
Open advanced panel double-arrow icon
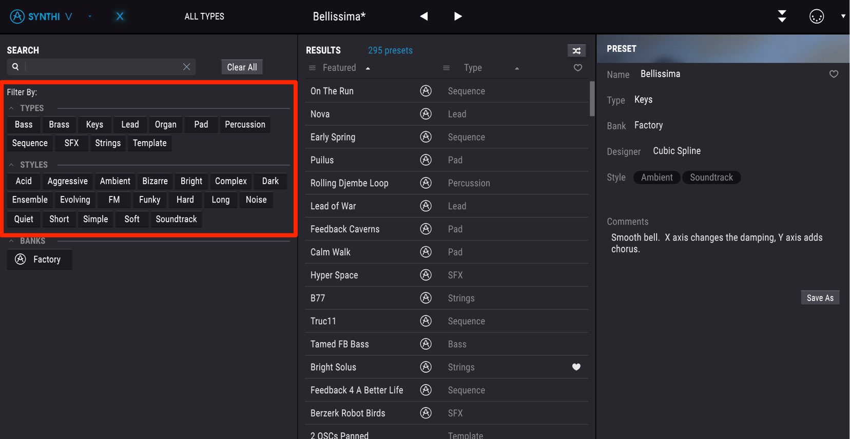(x=782, y=16)
